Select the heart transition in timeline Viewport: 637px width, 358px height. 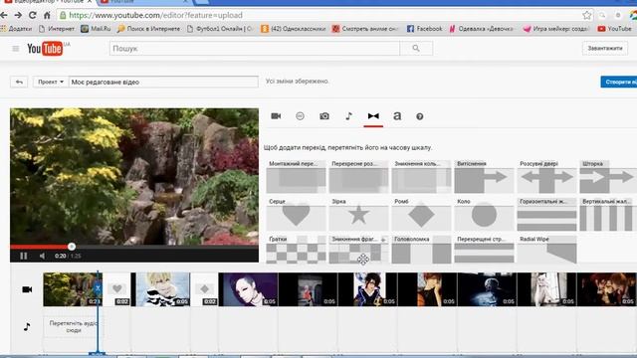click(x=117, y=289)
